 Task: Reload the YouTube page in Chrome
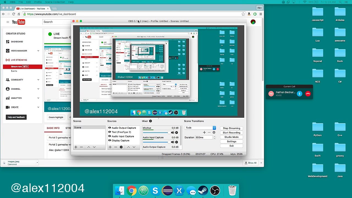pyautogui.click(x=13, y=14)
